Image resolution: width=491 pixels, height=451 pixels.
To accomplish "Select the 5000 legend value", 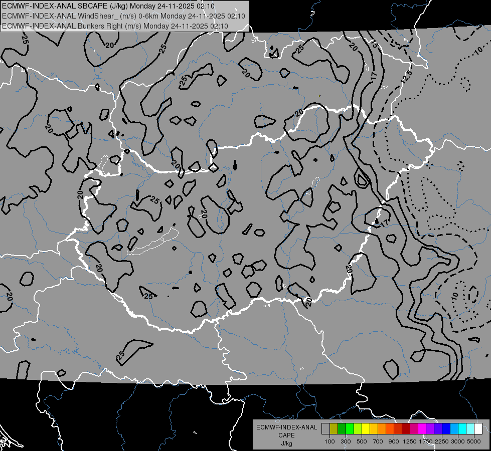I will pyautogui.click(x=474, y=441).
